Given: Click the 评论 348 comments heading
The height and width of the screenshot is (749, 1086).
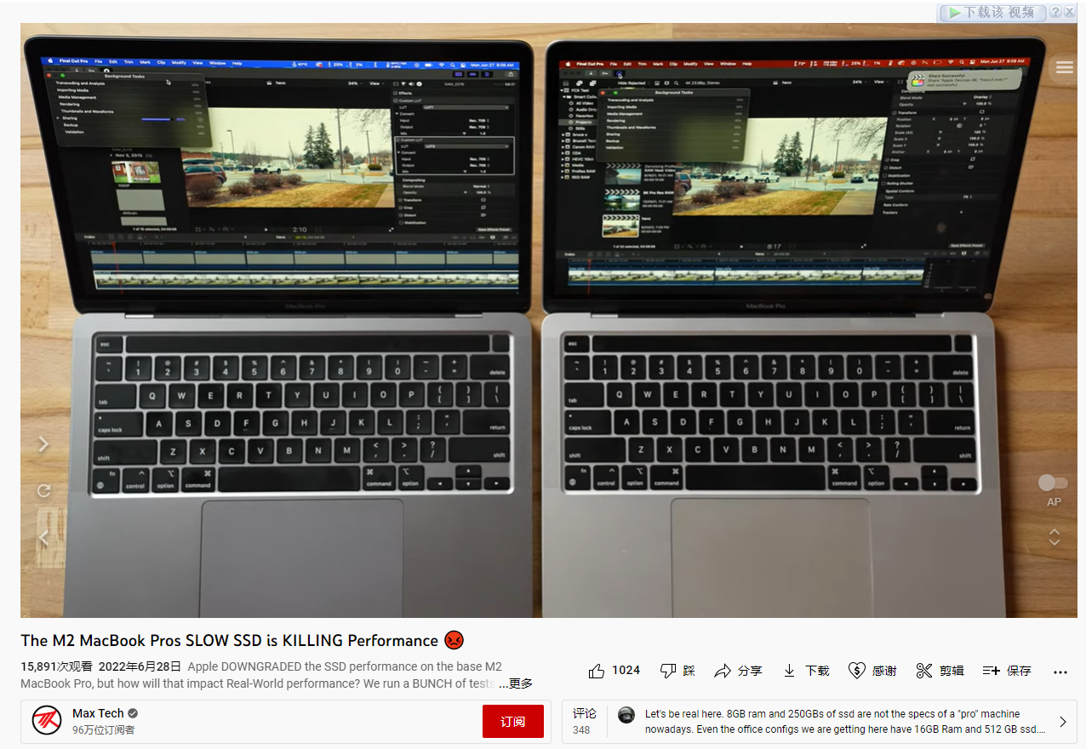Looking at the screenshot, I should point(584,721).
